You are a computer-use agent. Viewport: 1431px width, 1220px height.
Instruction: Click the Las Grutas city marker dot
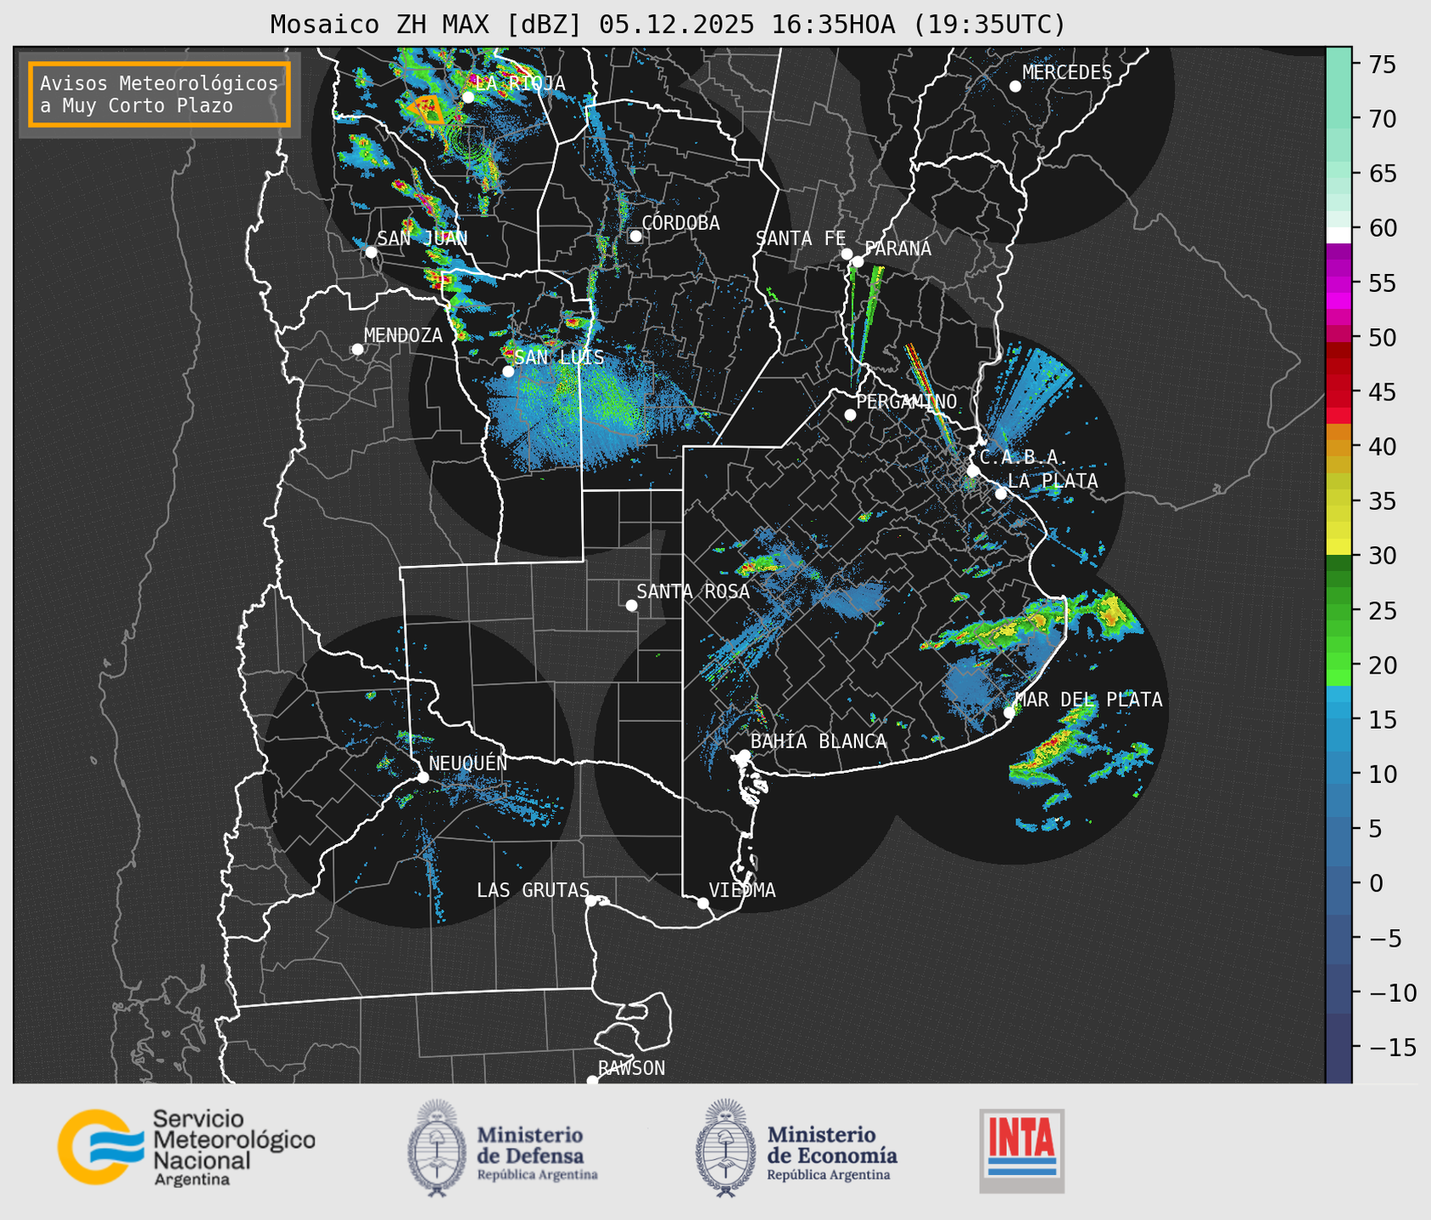click(x=591, y=901)
